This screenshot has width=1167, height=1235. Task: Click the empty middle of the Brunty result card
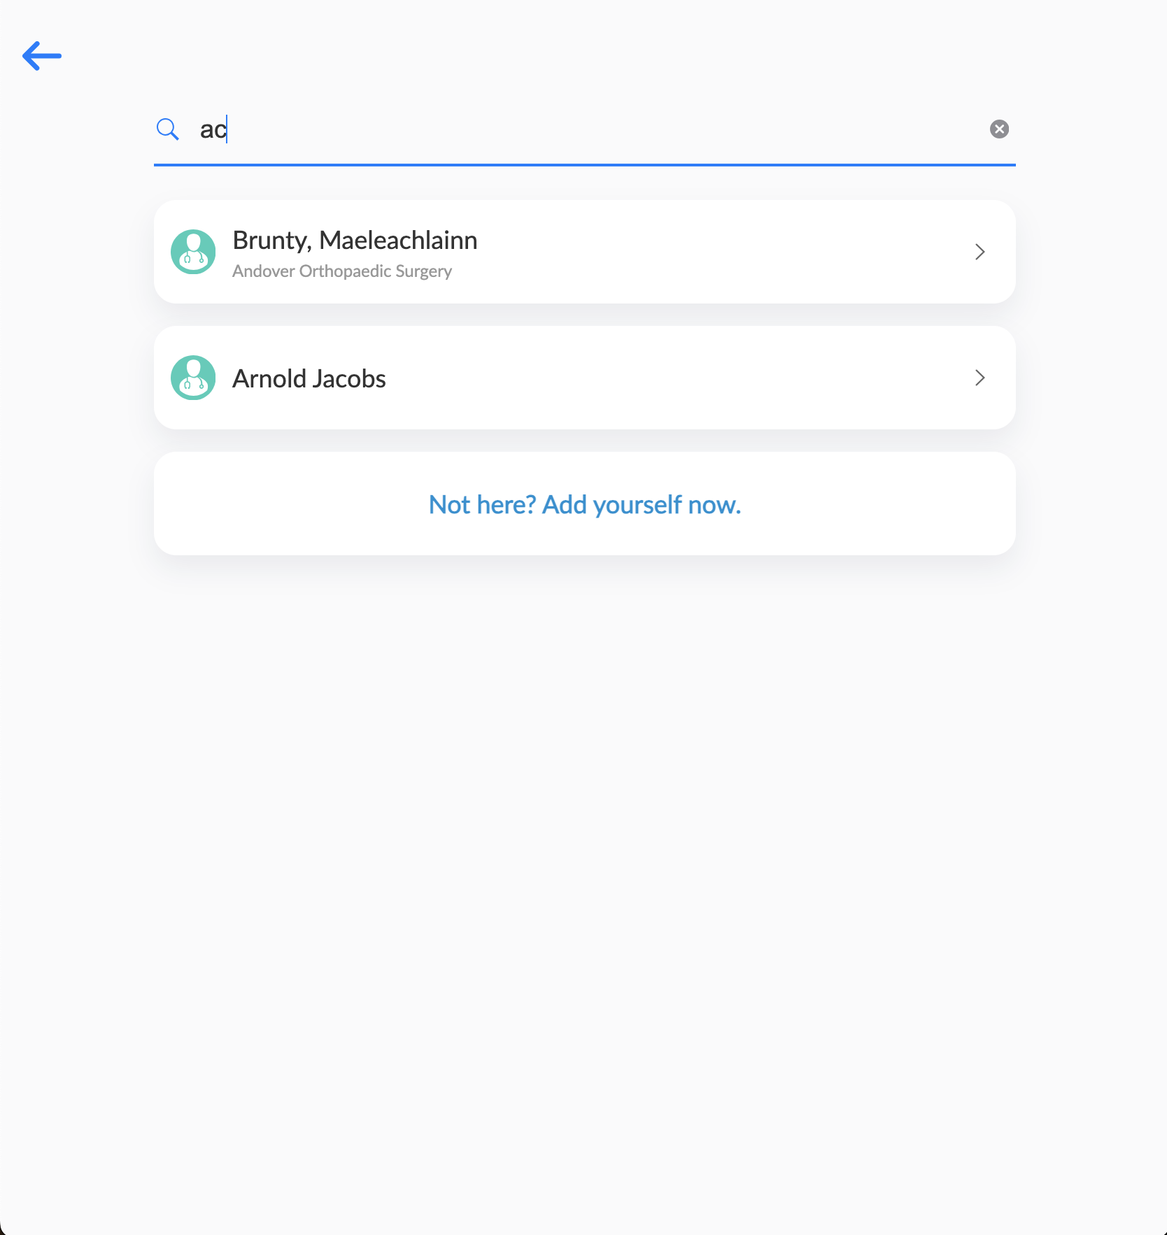700,252
